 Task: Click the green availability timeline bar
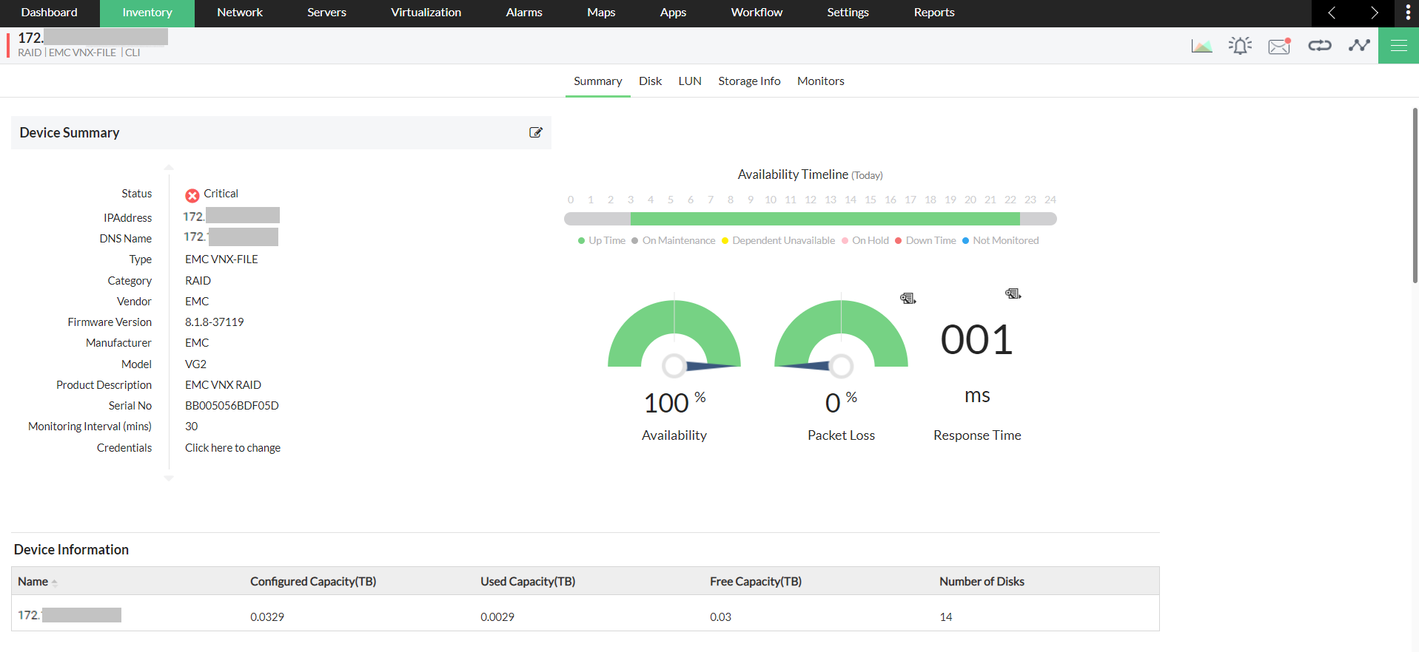tap(825, 219)
